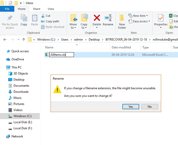Click the Paste clipboard icon

[x=34, y=18]
